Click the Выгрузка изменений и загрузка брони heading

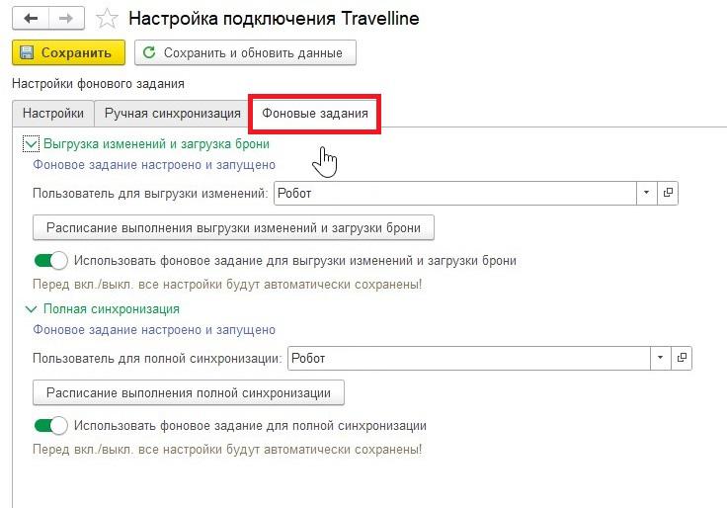point(156,144)
